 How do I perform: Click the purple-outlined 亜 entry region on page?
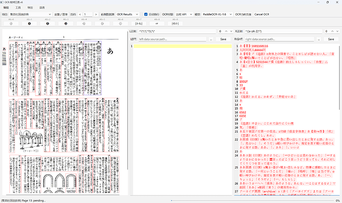point(93,68)
